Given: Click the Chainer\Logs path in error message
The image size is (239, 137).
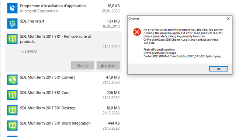Looking at the screenshot, I should (166, 40).
